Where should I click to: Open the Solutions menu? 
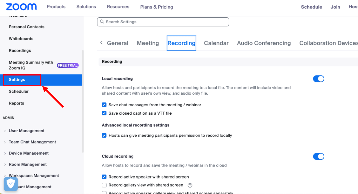(x=86, y=7)
